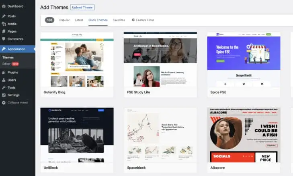Click the Gutenify Blog theme name
293x176 pixels.
54,92
